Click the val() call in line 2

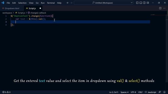41,19
